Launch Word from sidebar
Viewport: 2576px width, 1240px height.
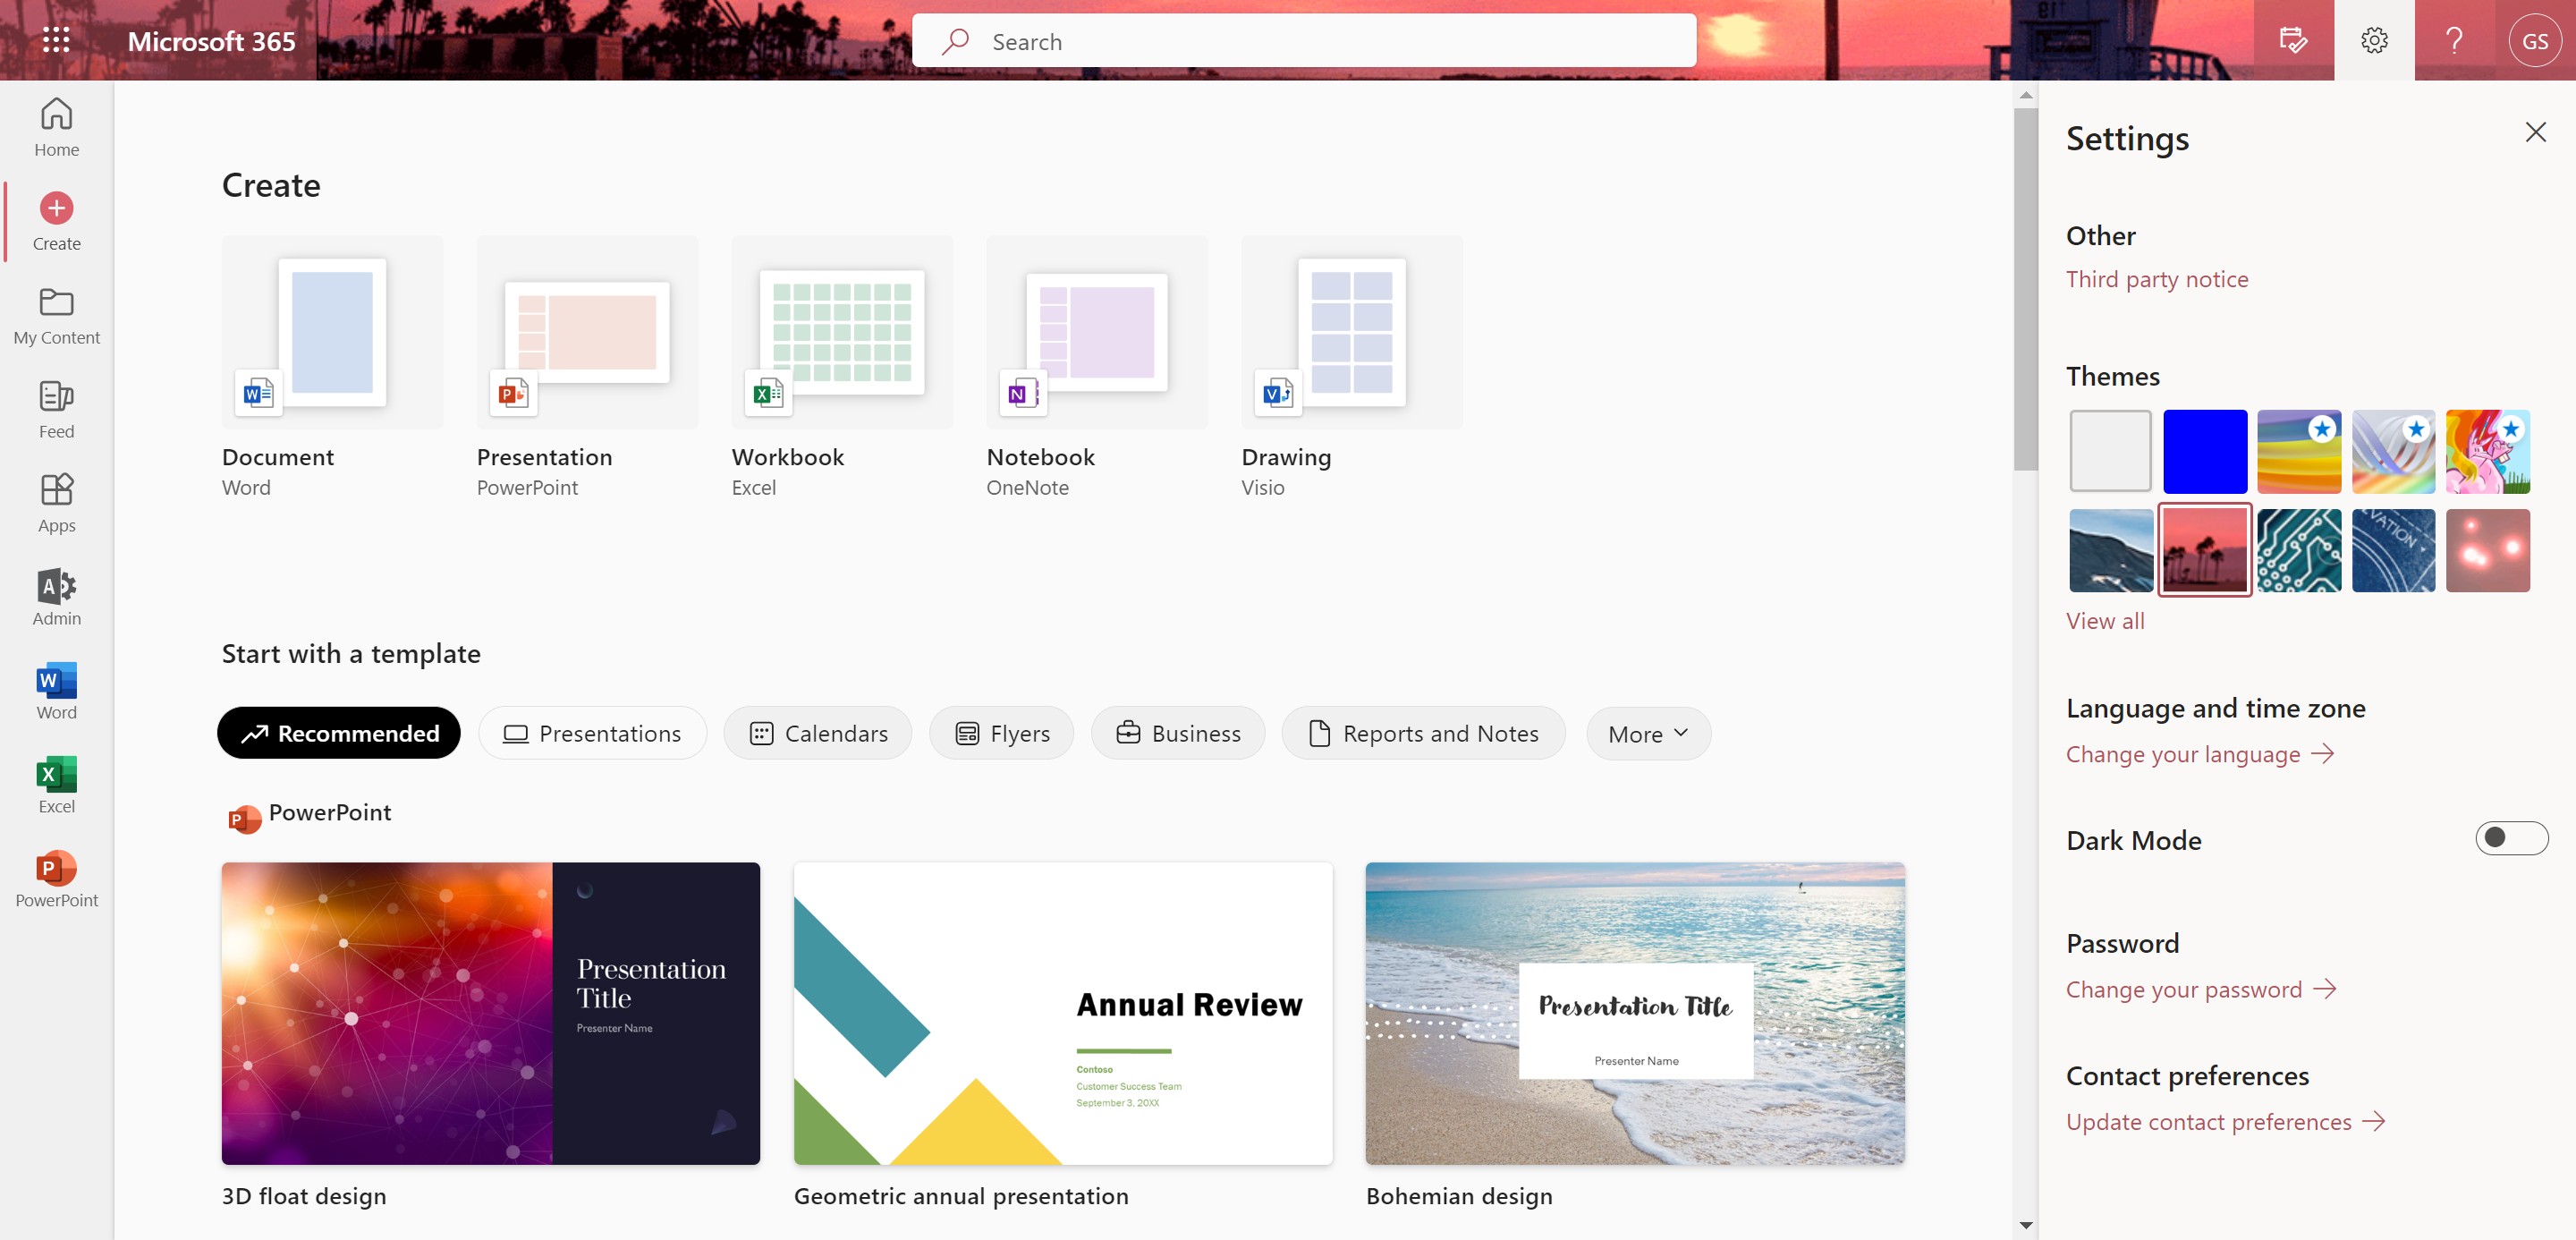[56, 690]
